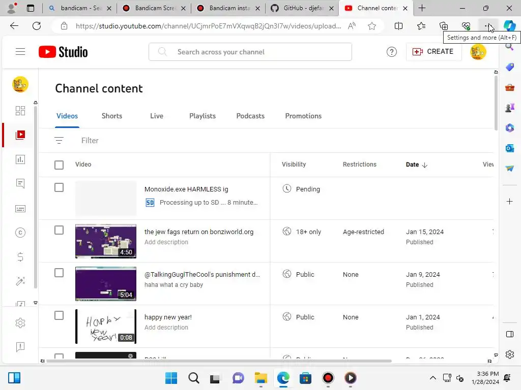Open the Help question mark icon

coord(391,52)
